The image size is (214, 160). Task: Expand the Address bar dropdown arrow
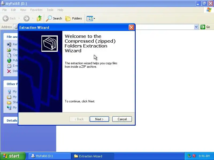(196, 27)
